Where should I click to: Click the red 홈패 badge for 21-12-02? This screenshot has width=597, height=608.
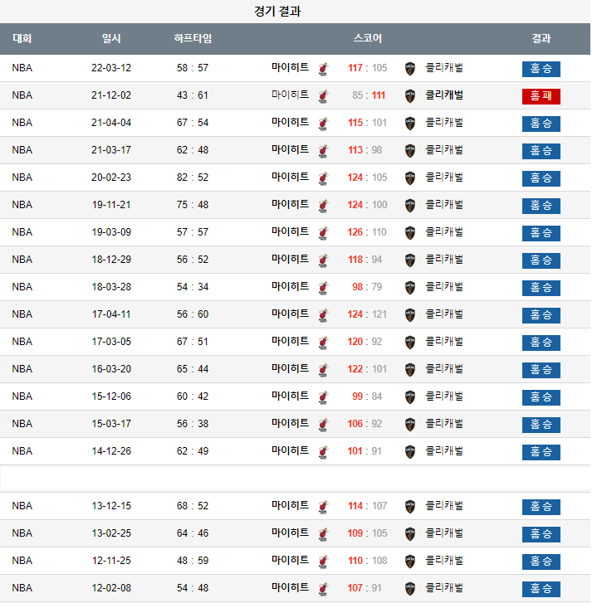tap(541, 96)
